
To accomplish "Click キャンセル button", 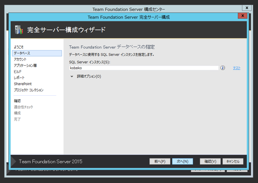I will [x=233, y=162].
